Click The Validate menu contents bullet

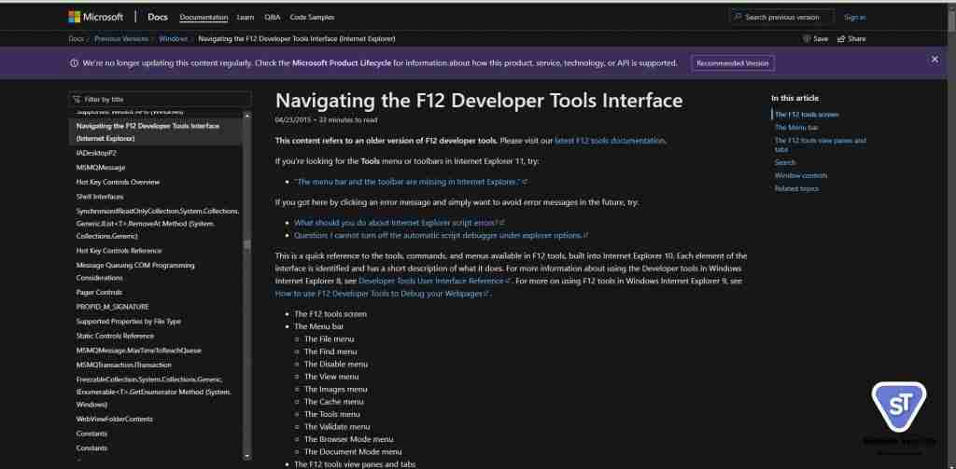336,427
